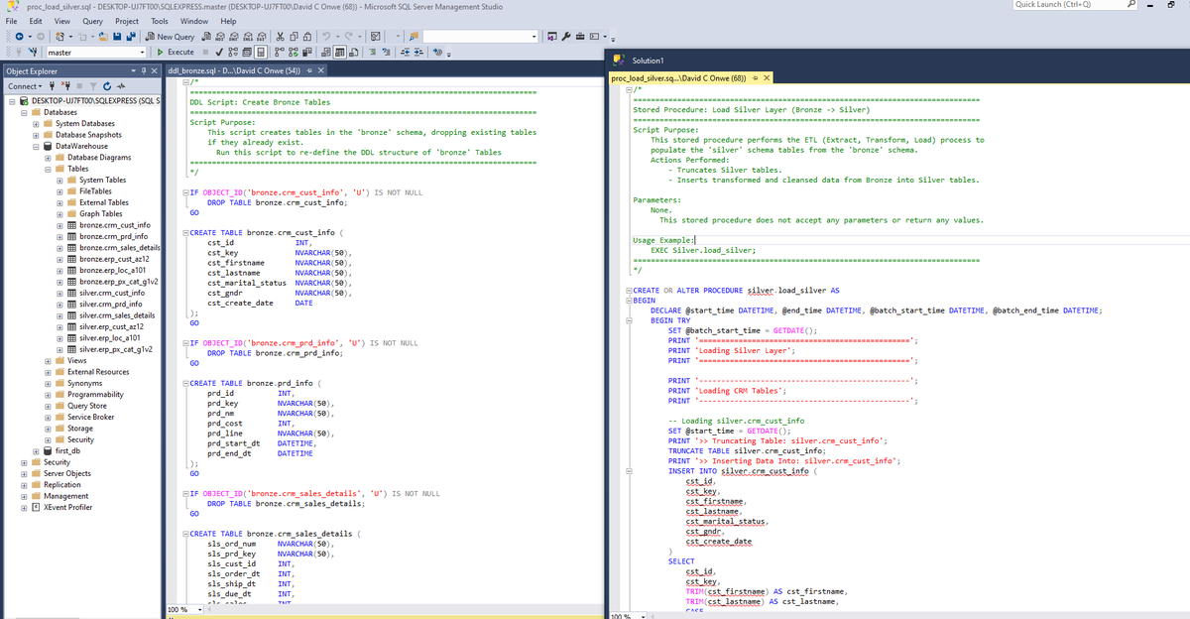Collapse the Tables folder node

pos(48,169)
